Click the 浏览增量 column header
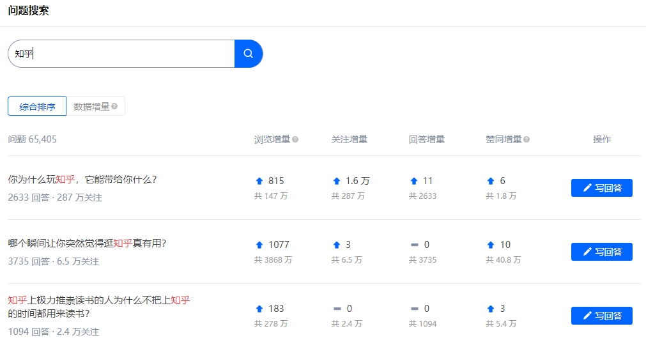 272,139
